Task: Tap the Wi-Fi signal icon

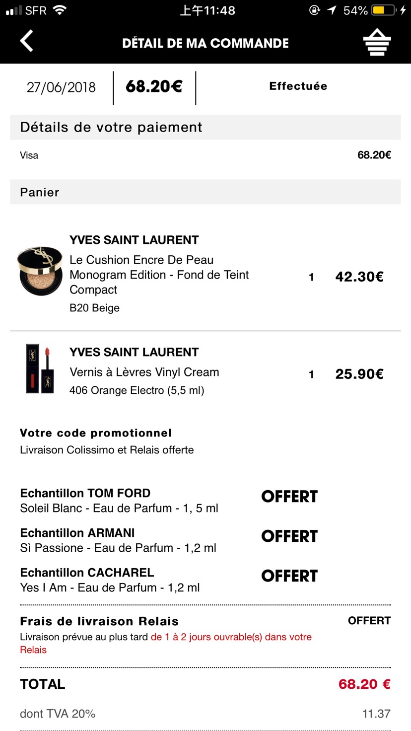Action: 60,10
